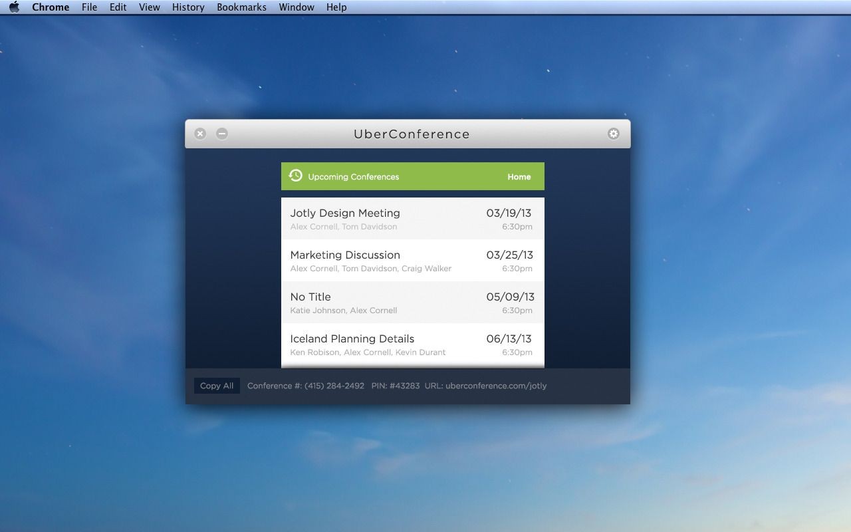Screen dimensions: 851x532
Task: Open the Apple menu
Action: [x=14, y=7]
